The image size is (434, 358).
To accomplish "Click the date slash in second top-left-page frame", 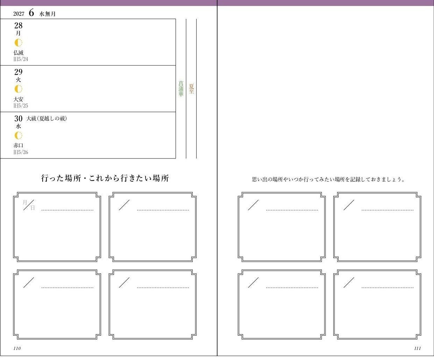I will click(x=124, y=205).
